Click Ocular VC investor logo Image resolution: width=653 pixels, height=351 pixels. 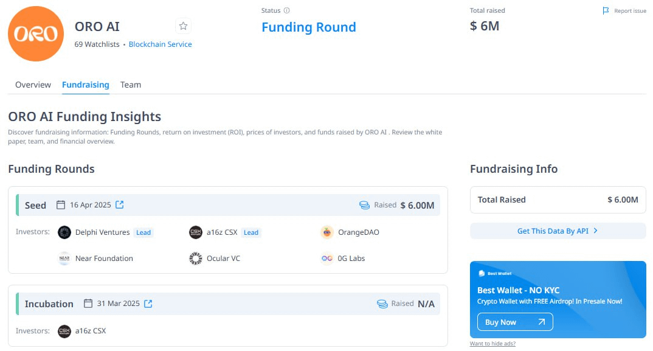196,259
